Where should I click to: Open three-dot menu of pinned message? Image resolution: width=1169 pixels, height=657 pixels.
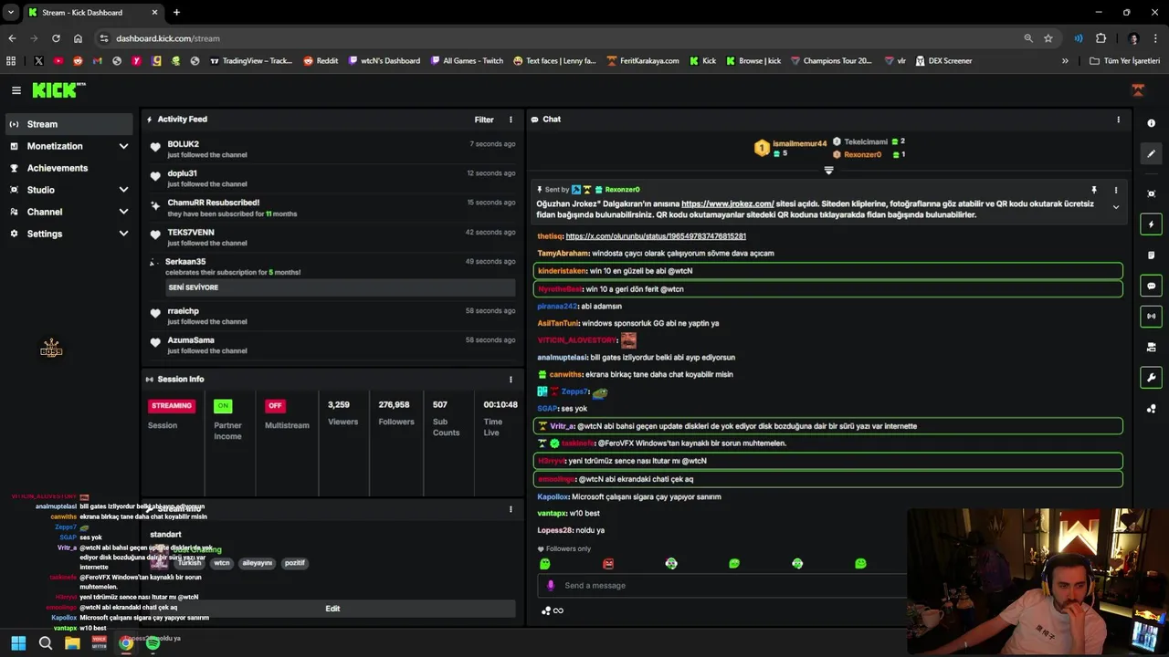(1115, 190)
